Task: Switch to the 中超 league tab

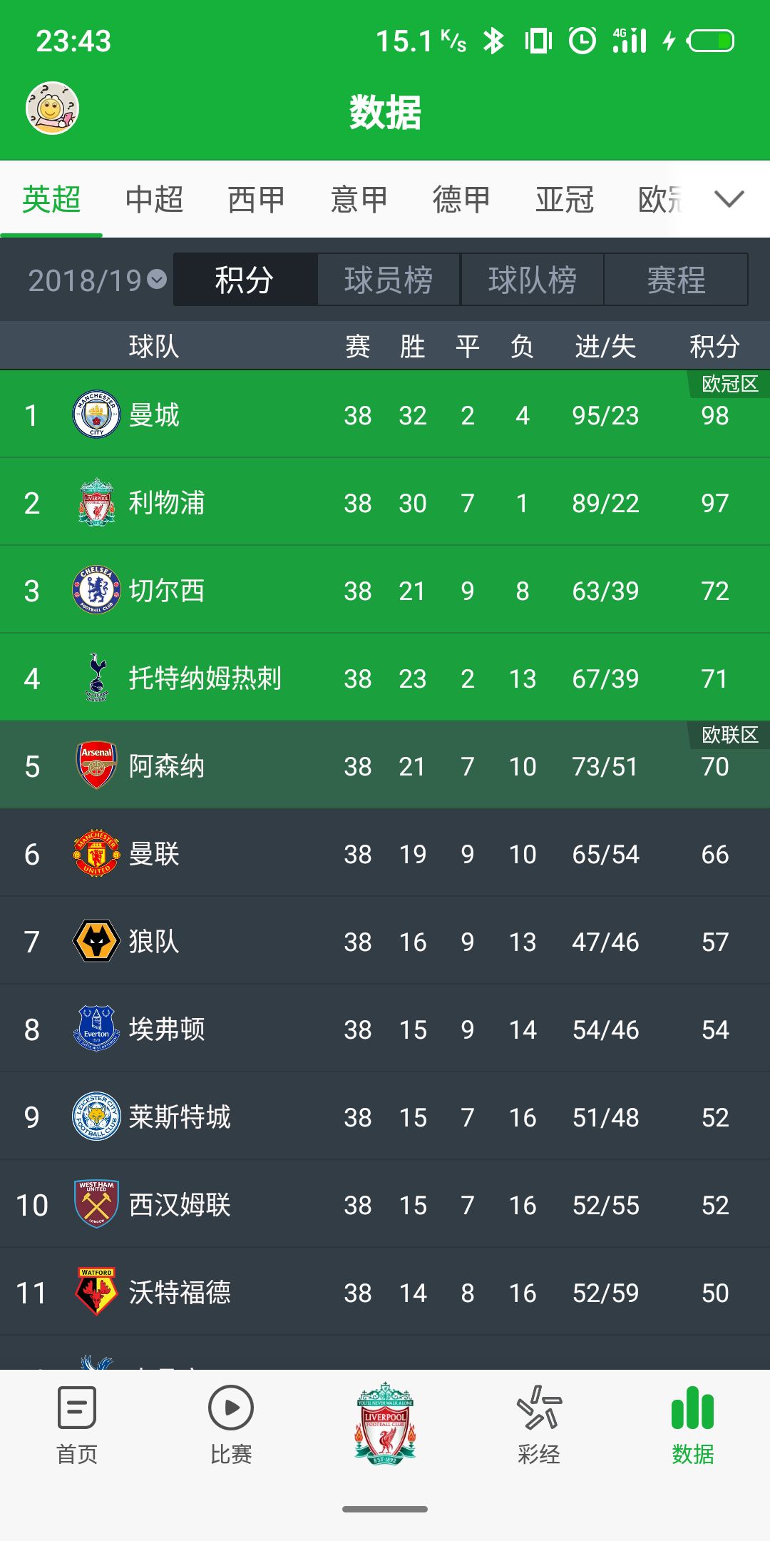Action: coord(154,199)
